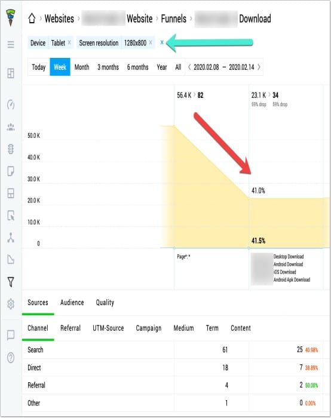Open the audience people icon in sidebar

(x=11, y=127)
